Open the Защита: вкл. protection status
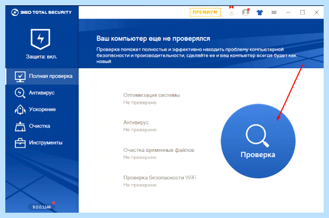329x218 pixels. coord(41,57)
